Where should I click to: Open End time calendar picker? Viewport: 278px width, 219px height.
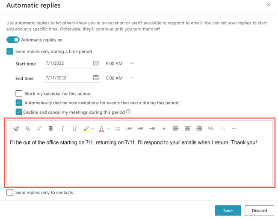pyautogui.click(x=96, y=77)
